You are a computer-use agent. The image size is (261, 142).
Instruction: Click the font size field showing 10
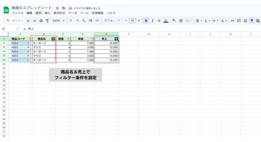[x=132, y=21]
